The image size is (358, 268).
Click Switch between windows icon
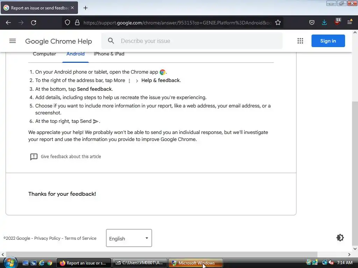coord(34,263)
